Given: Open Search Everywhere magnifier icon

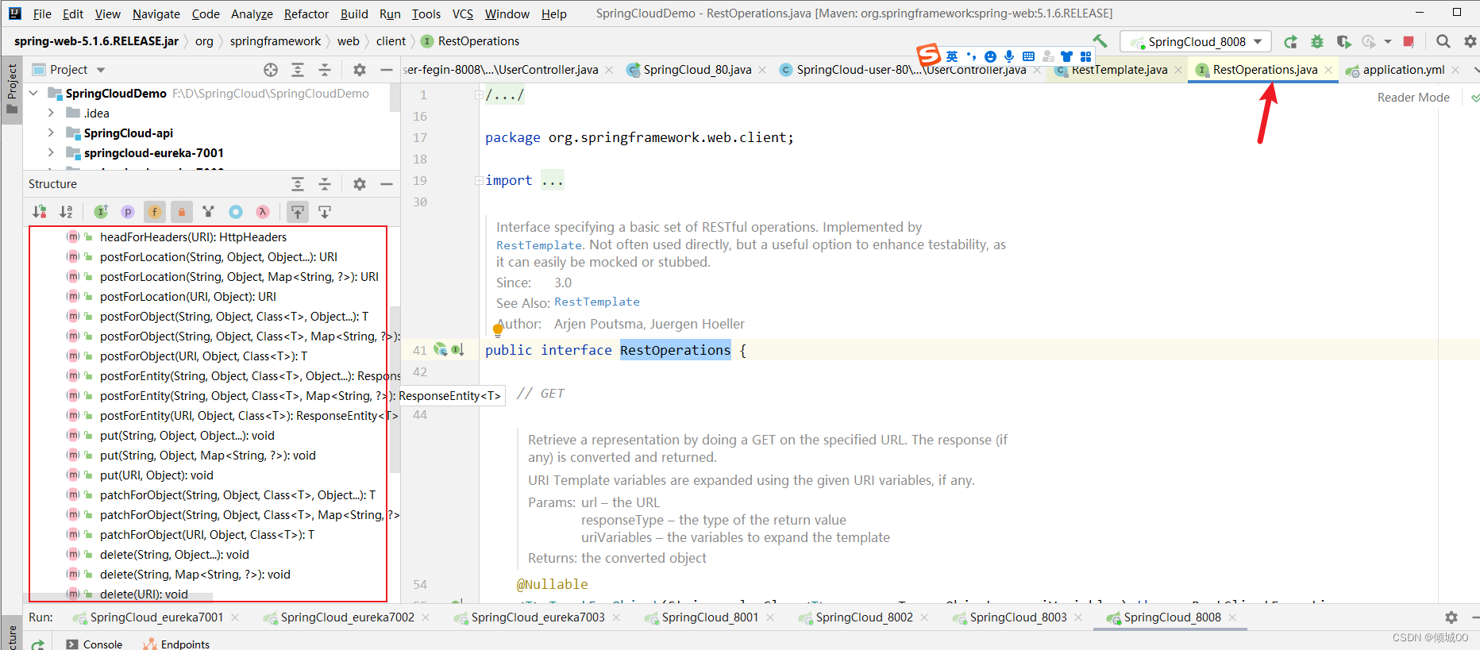Looking at the screenshot, I should click(x=1443, y=41).
